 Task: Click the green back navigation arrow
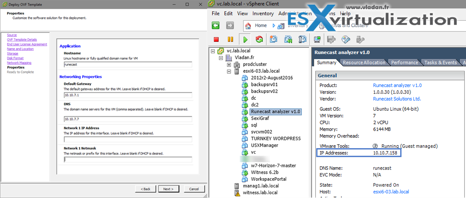click(x=216, y=25)
